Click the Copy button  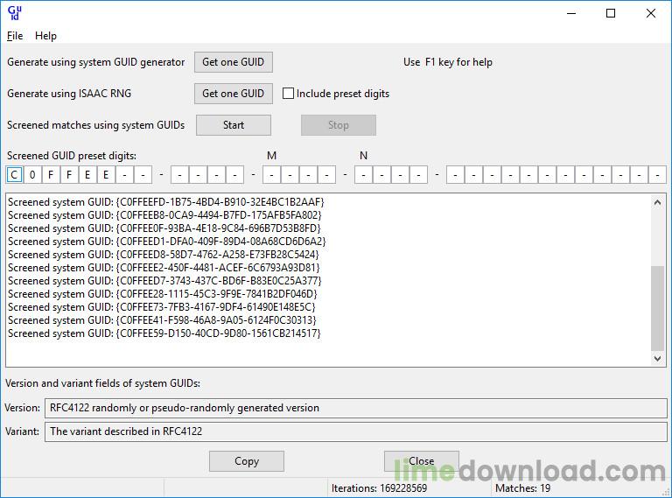tap(247, 461)
